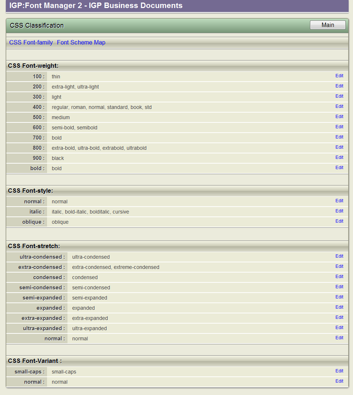Click the 'oblique :' style label

click(33, 222)
